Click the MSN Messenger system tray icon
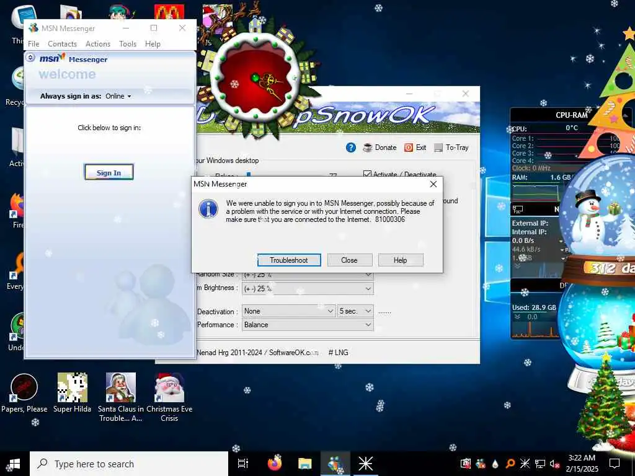The width and height of the screenshot is (635, 476). pos(481,464)
